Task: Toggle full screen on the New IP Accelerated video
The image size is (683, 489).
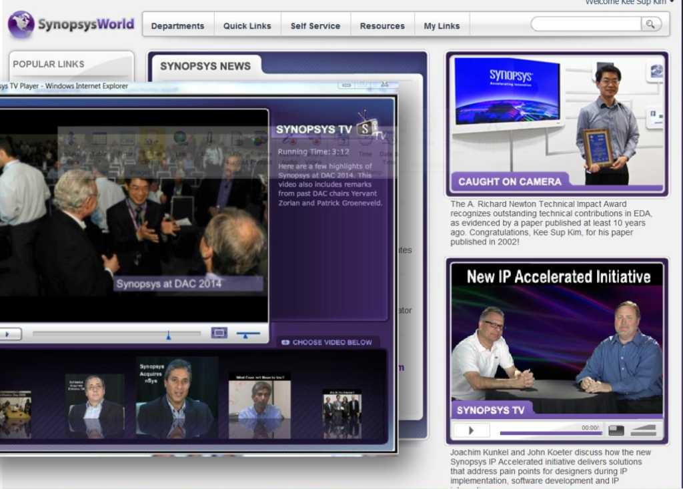Action: point(616,430)
